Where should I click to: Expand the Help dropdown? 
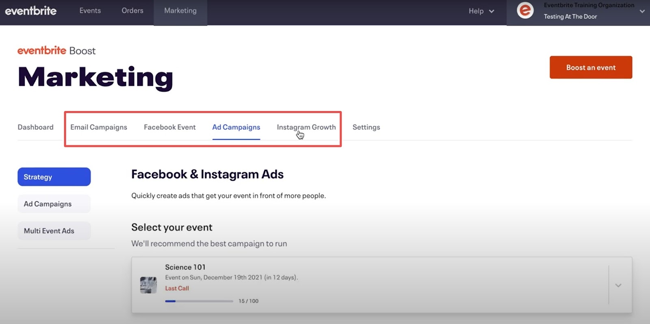(481, 11)
